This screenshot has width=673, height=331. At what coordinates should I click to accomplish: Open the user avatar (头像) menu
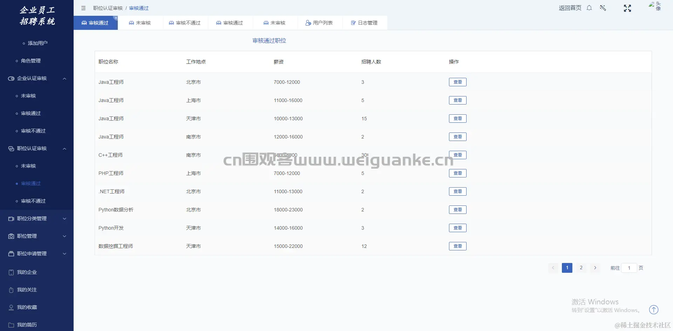coord(654,6)
